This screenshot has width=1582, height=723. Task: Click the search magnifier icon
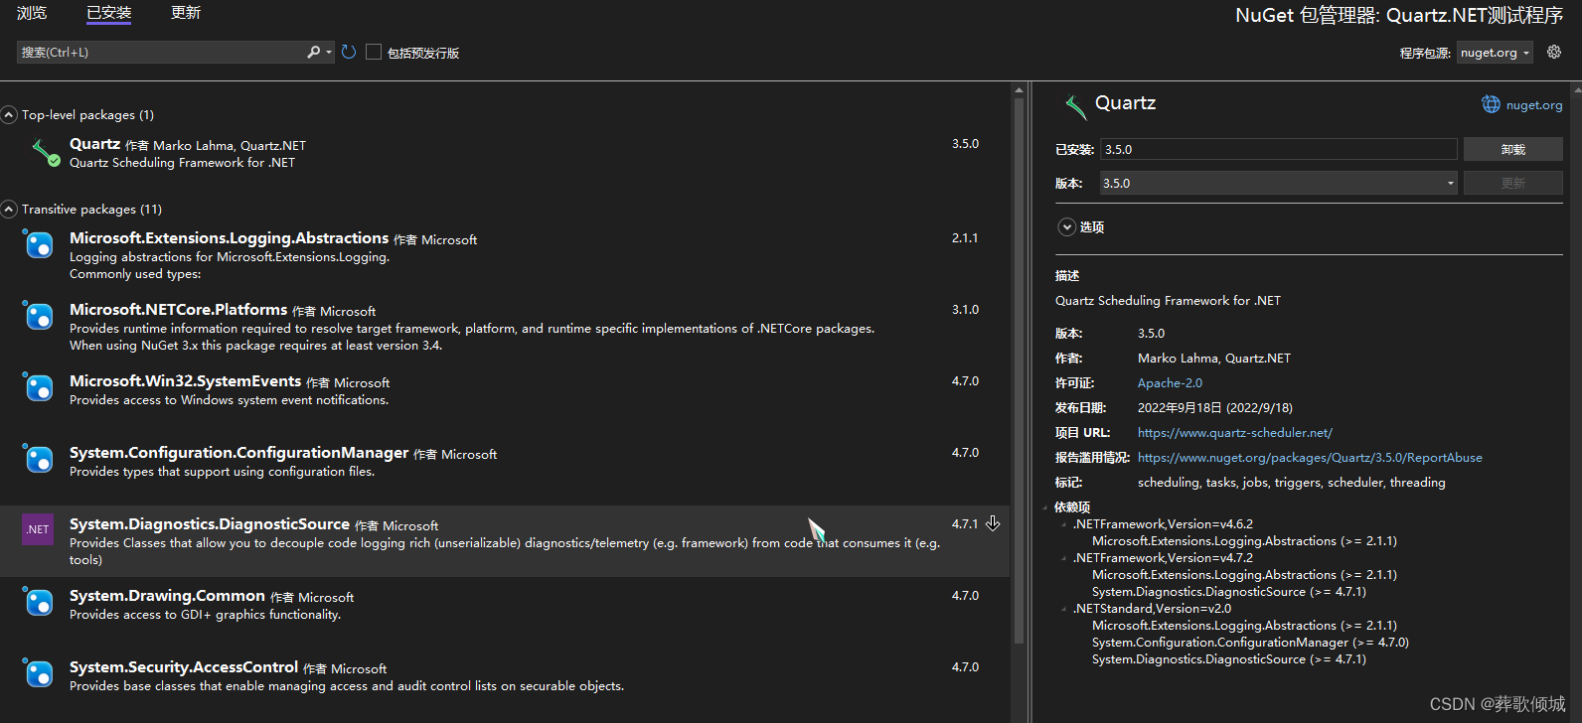point(313,52)
